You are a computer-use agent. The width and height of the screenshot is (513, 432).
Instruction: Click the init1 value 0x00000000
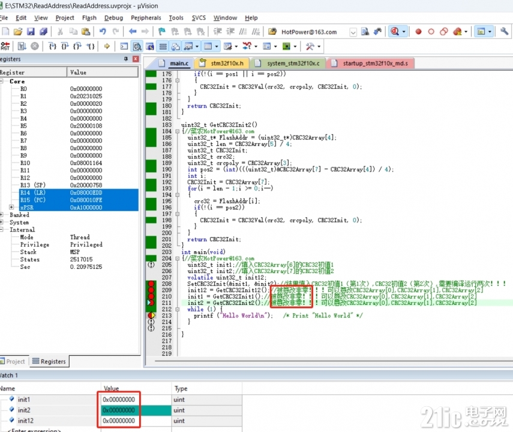tap(119, 399)
